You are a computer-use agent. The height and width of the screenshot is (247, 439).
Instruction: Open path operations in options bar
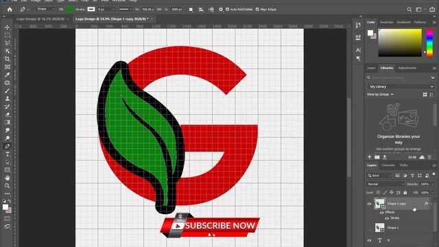[191, 10]
